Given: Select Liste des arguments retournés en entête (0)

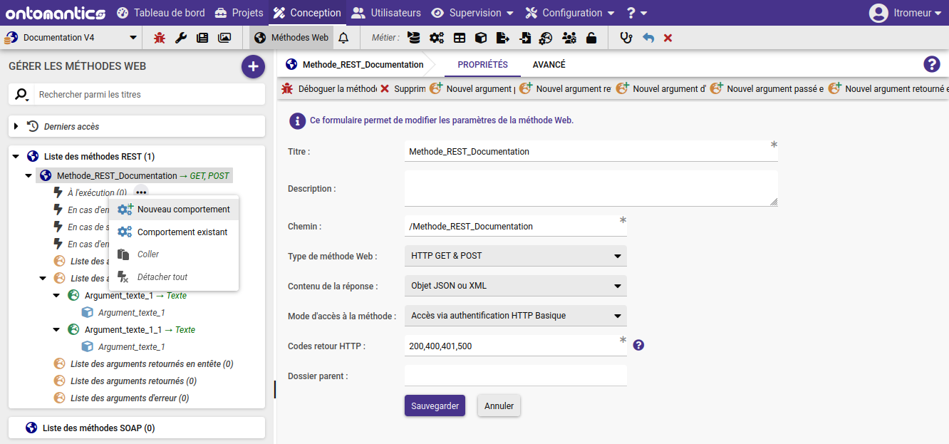Looking at the screenshot, I should point(152,364).
